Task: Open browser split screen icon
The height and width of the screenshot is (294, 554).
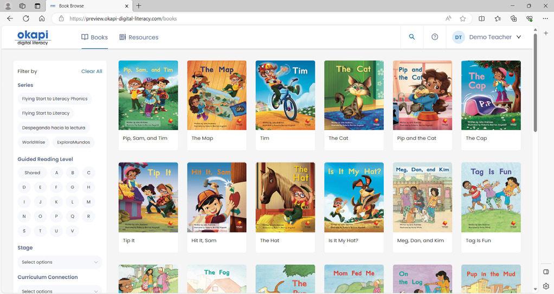Action: tap(481, 18)
